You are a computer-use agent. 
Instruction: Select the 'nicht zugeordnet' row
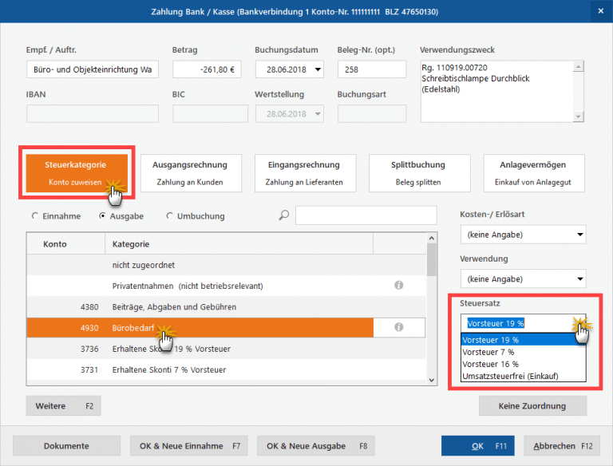[x=227, y=265]
